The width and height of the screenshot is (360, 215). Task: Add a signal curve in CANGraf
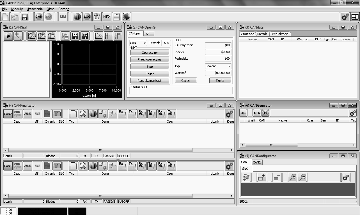(18, 36)
